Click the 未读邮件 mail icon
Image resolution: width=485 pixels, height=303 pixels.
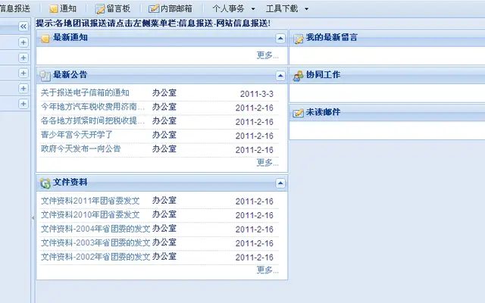pos(298,113)
